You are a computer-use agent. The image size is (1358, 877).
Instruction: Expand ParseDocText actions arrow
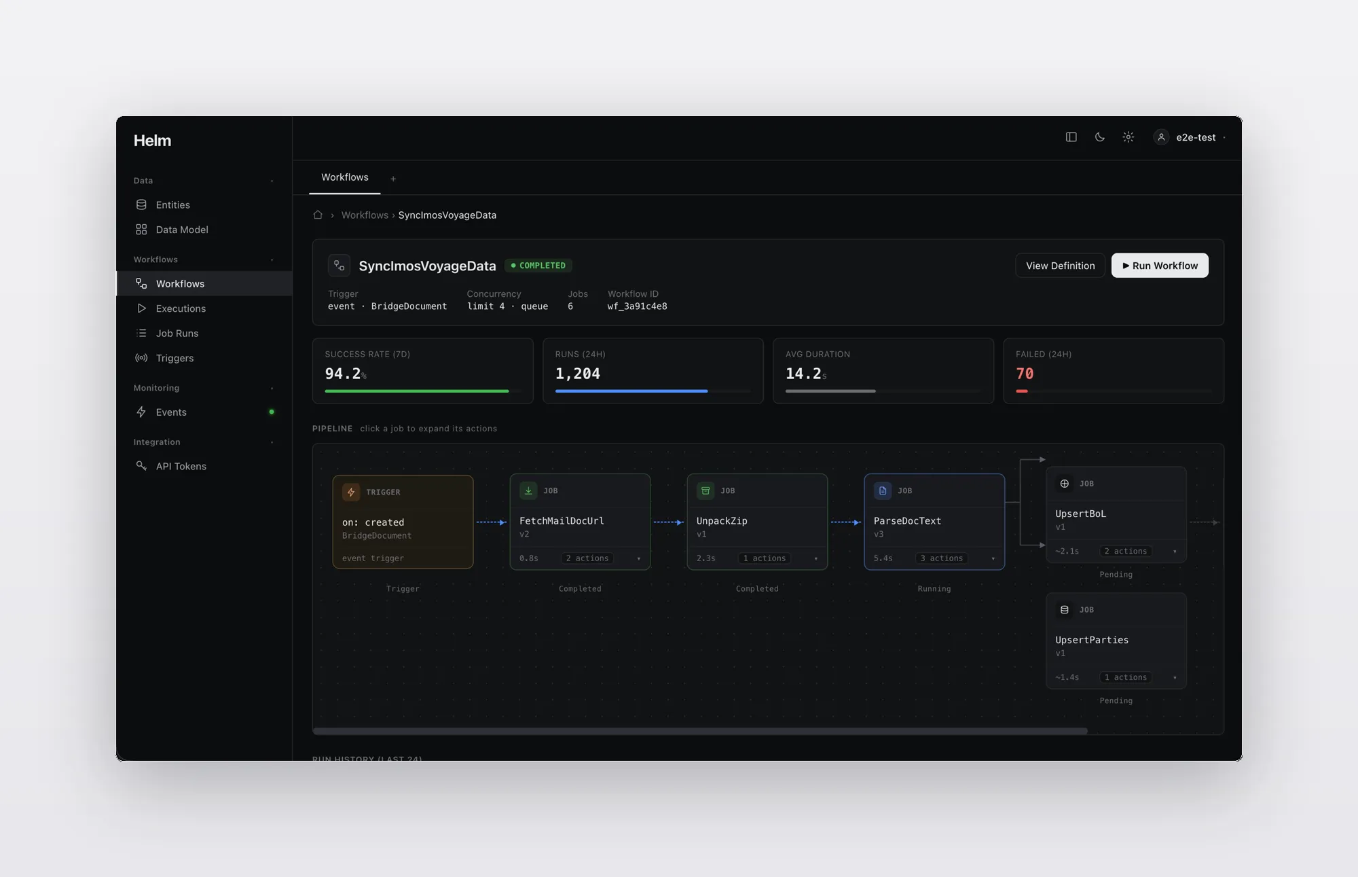click(x=993, y=558)
